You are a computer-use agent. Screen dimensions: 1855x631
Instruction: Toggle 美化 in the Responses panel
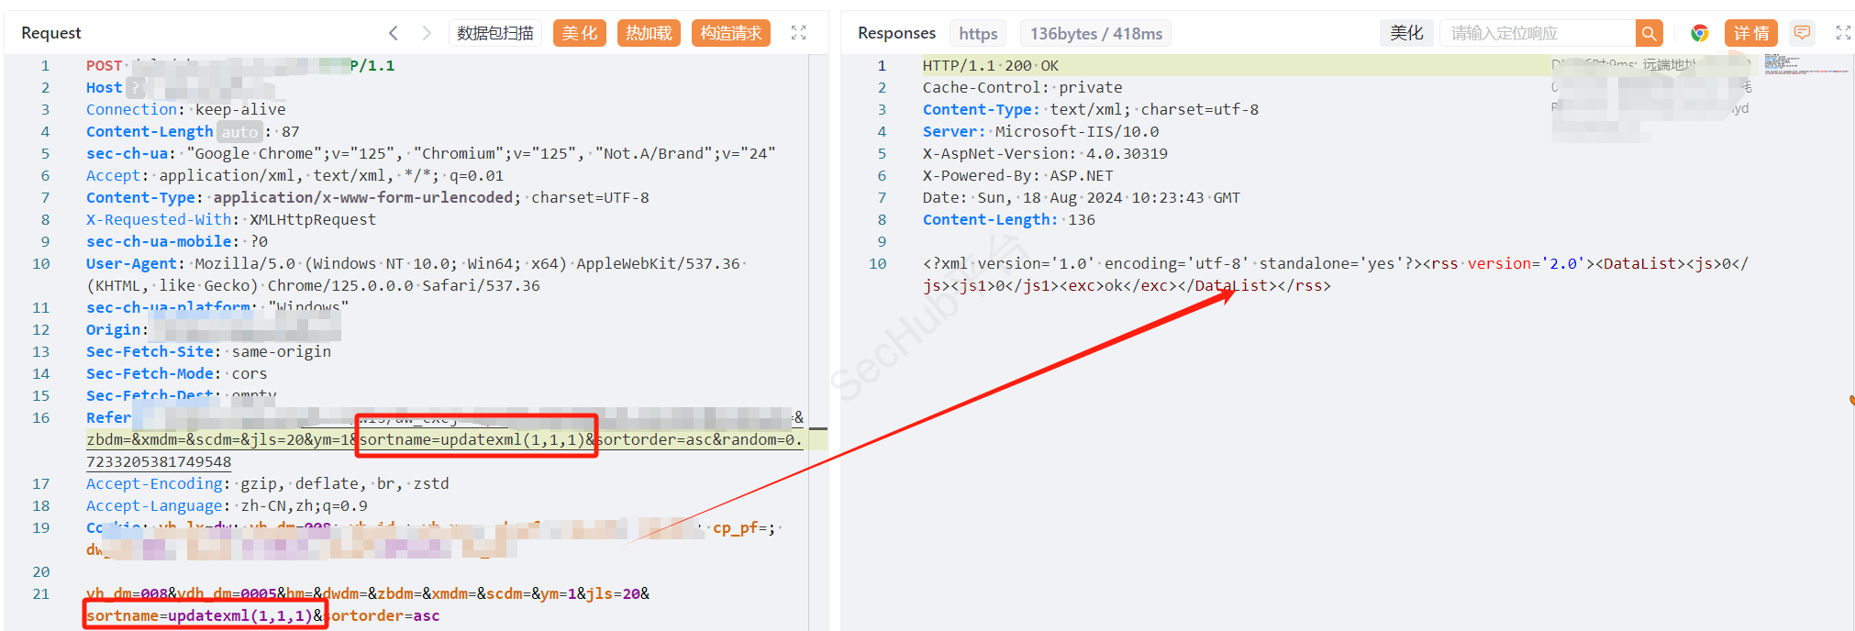point(1405,33)
